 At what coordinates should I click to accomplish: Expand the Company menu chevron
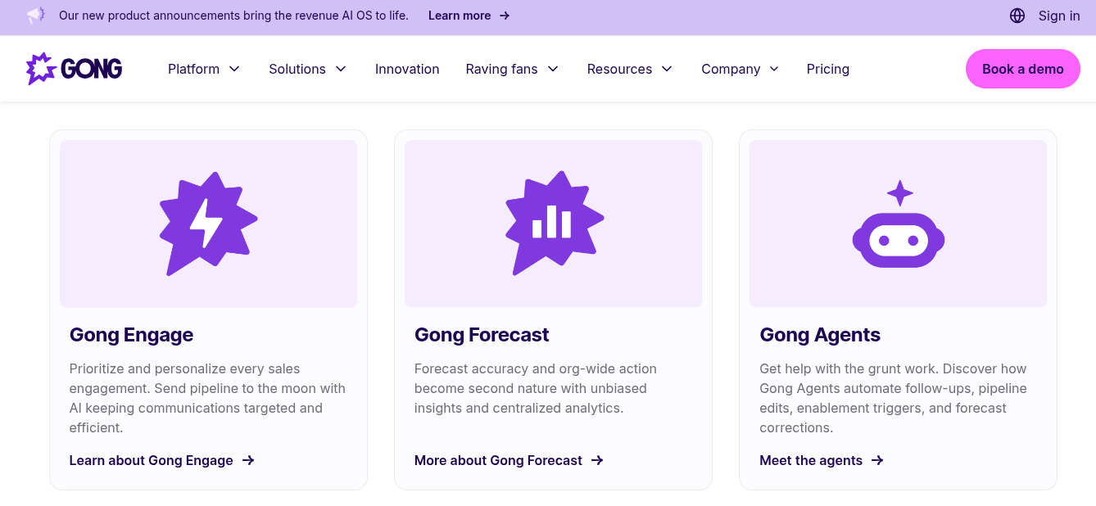tap(774, 69)
